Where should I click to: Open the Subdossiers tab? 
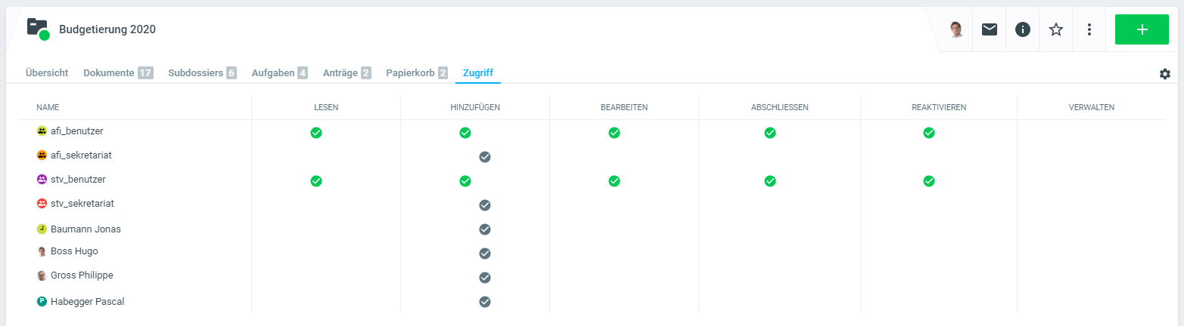point(195,73)
